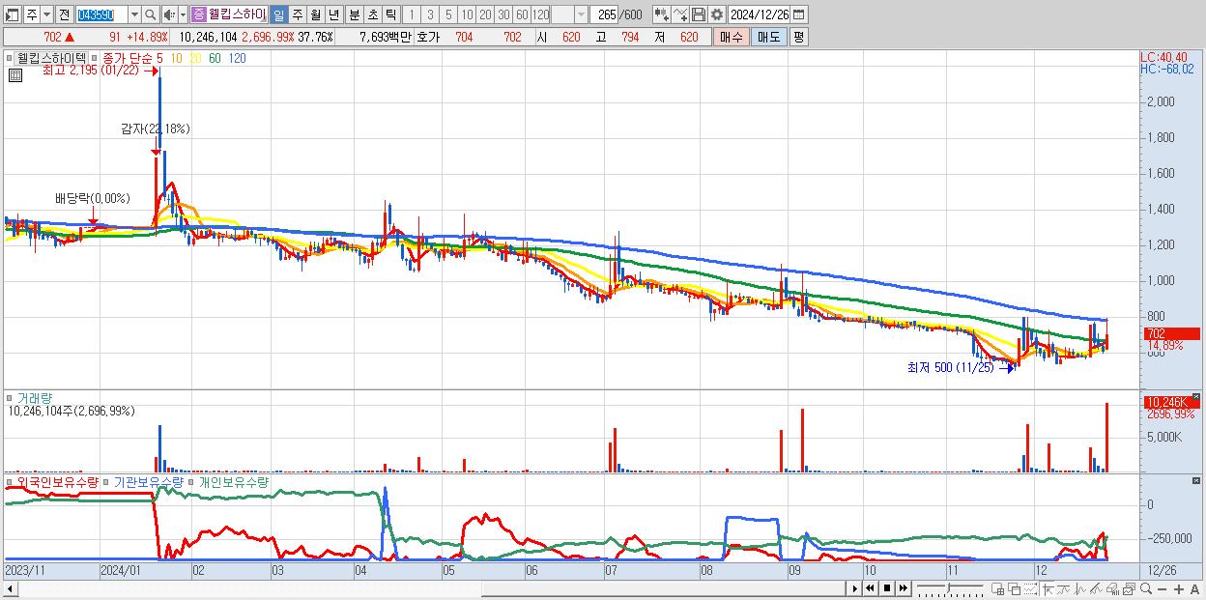Select interval preset 30
Screen dimensions: 1206x600
pos(503,14)
